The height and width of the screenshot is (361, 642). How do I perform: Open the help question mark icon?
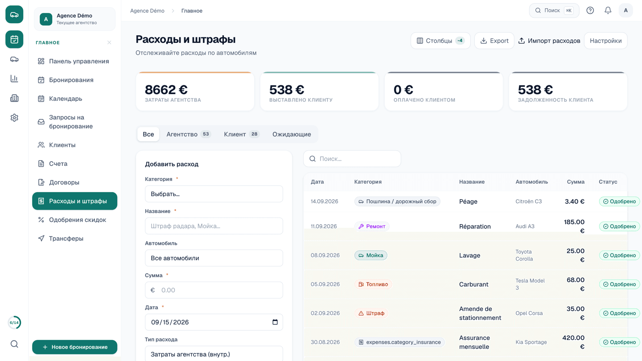pos(590,11)
